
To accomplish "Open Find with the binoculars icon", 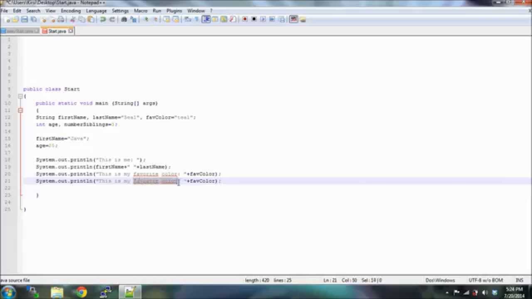I will coord(124,20).
